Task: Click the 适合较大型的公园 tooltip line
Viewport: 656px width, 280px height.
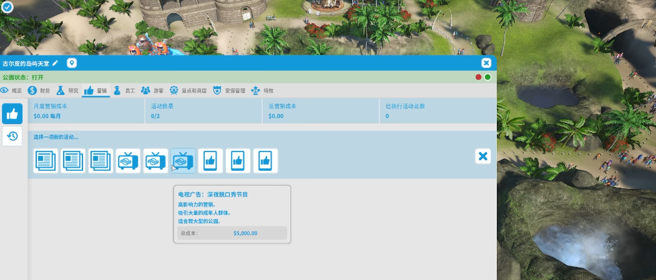Action: pos(199,221)
